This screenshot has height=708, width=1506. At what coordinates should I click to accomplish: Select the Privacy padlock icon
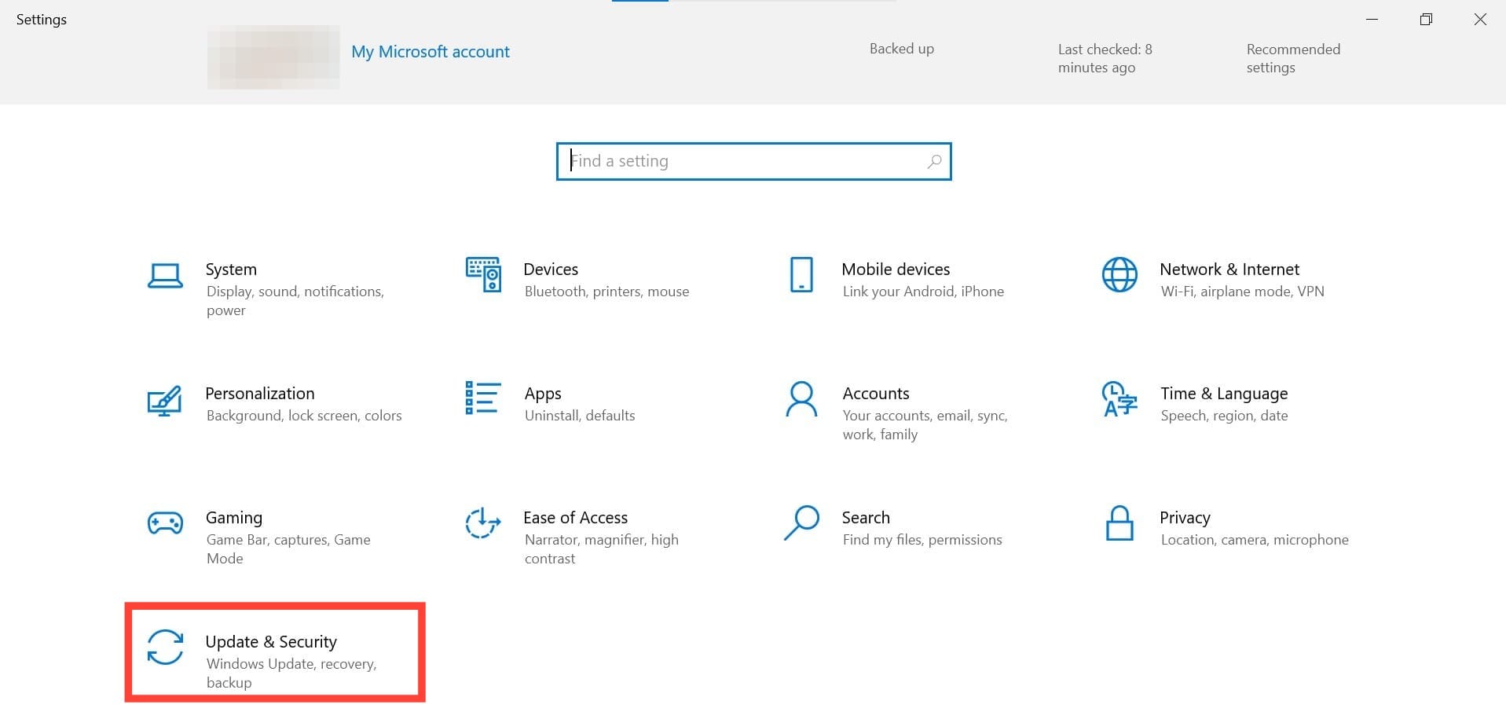[x=1119, y=524]
